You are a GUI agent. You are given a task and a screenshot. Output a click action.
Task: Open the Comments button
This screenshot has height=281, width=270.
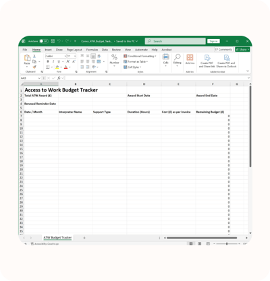[223, 49]
